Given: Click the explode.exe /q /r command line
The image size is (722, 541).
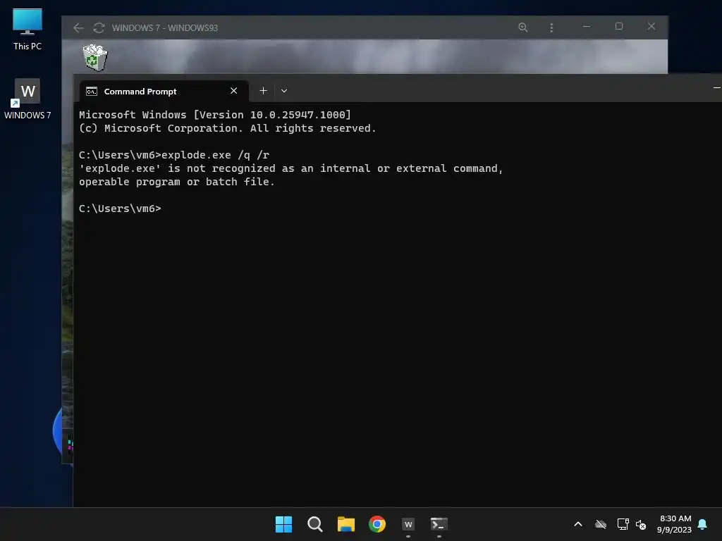Looking at the screenshot, I should click(x=174, y=155).
